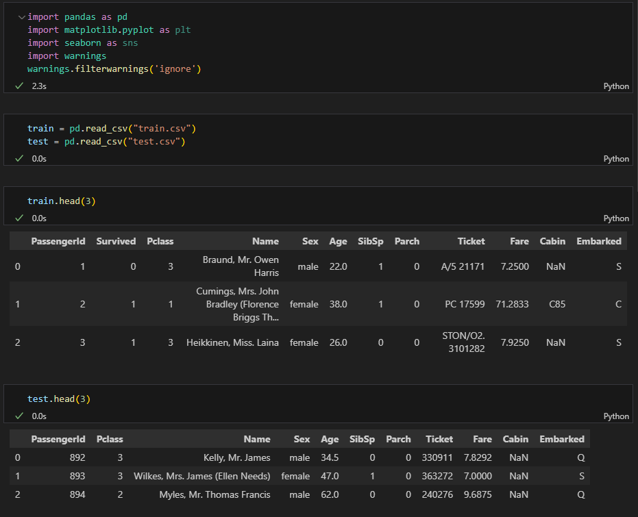The image size is (638, 517).
Task: Click the Ticket header in the train.head output
Action: (x=471, y=241)
